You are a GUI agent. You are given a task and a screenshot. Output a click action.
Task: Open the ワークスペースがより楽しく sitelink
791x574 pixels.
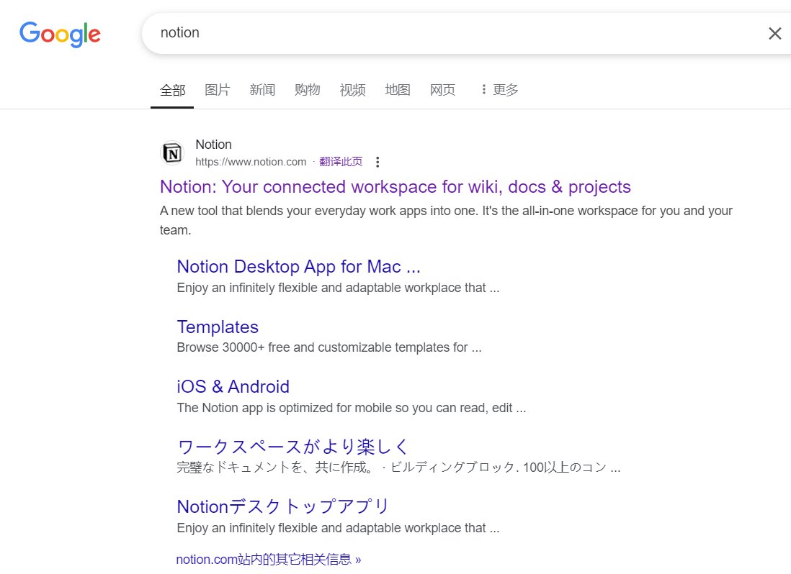pos(292,447)
